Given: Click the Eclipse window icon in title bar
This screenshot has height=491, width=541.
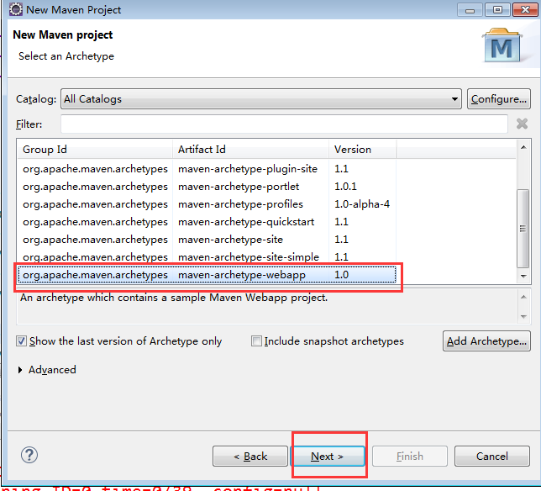Looking at the screenshot, I should [x=15, y=9].
